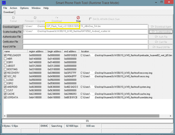Click the location column header

pos(126,51)
